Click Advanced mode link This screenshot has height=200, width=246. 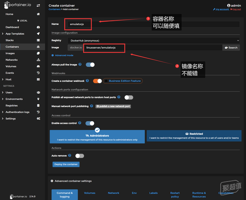click(x=62, y=55)
